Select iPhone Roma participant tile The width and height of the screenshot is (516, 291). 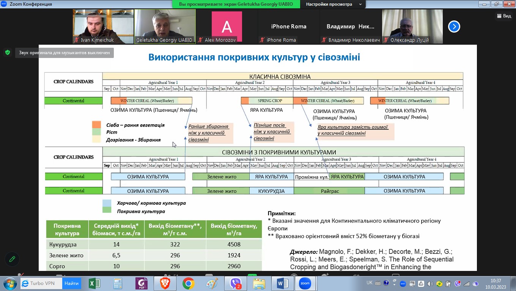click(x=289, y=27)
